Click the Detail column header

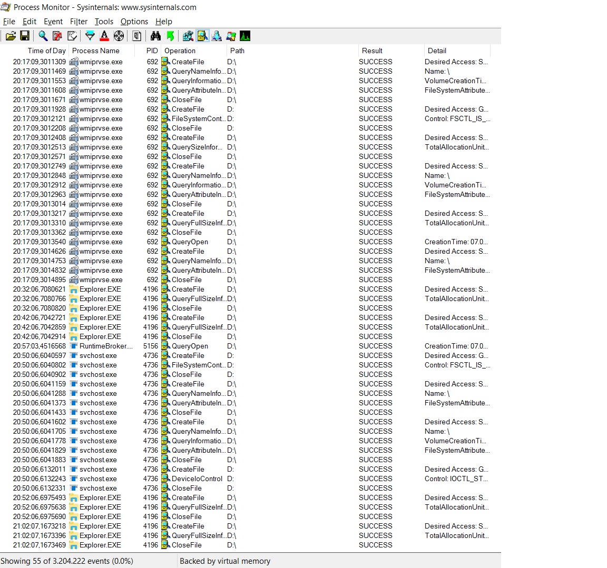[437, 51]
